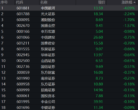The width and height of the screenshot is (138, 110).
Task: Select stock code 601211
Action: (x=23, y=43)
